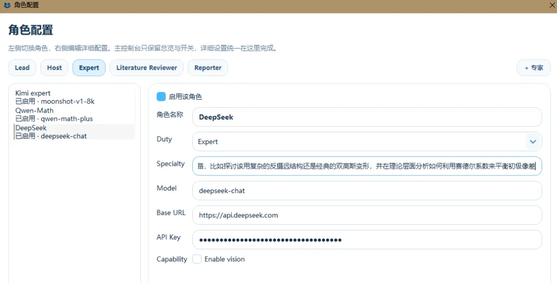Add a new expert with + 专家
Image resolution: width=557 pixels, height=283 pixels.
[x=534, y=68]
